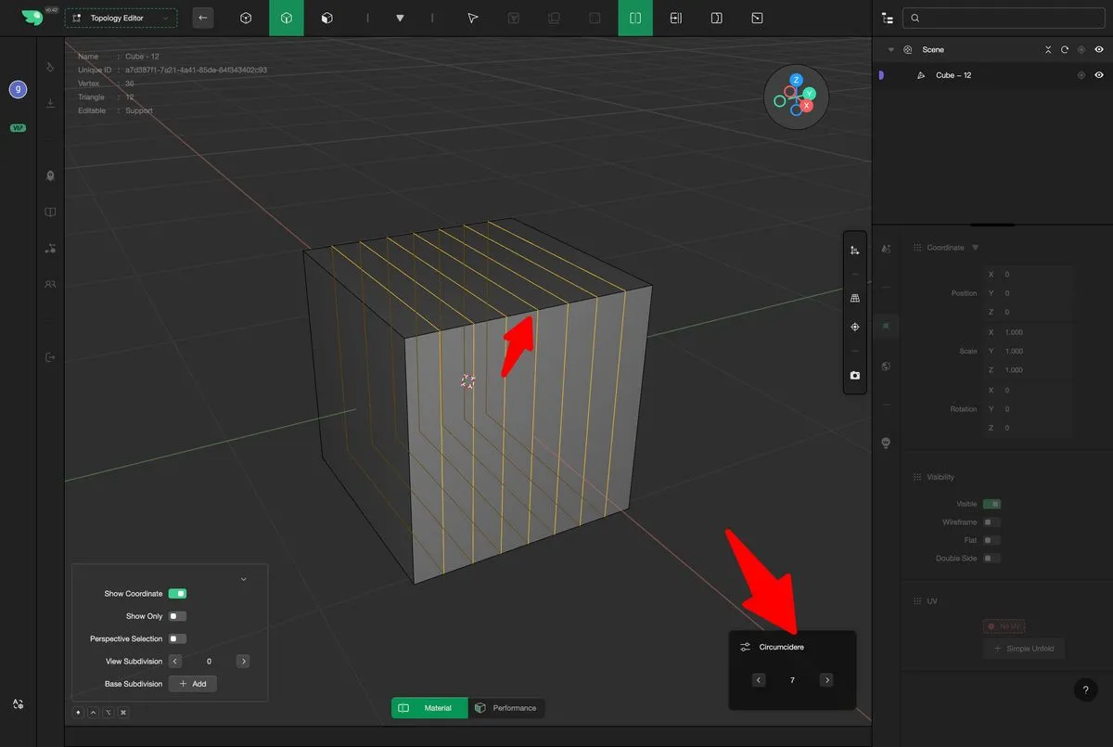Click the back arrow button in toolbar
This screenshot has height=747, width=1113.
203,18
